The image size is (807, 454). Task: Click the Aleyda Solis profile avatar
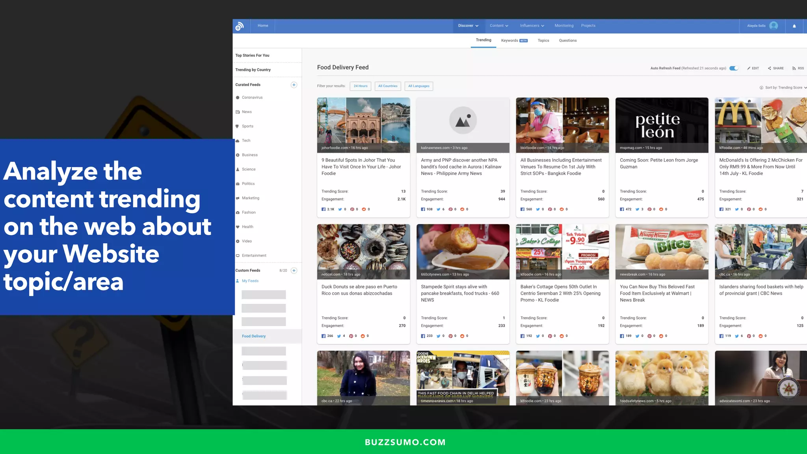pyautogui.click(x=774, y=26)
